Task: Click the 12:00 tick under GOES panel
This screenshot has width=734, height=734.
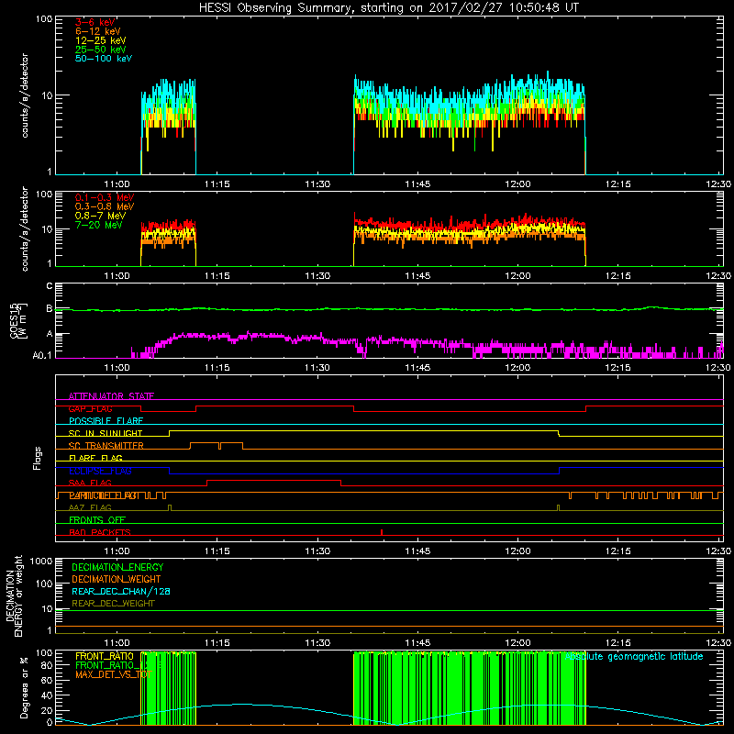Action: (x=517, y=368)
